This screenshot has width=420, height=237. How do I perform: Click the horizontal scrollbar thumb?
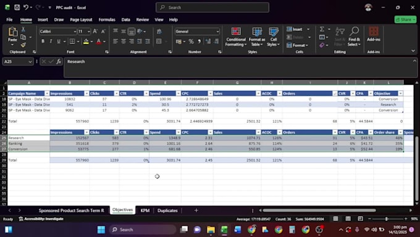(x=319, y=210)
